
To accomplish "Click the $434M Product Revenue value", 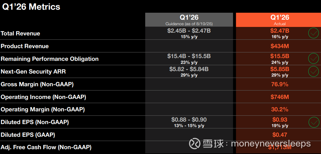I will click(x=280, y=46).
